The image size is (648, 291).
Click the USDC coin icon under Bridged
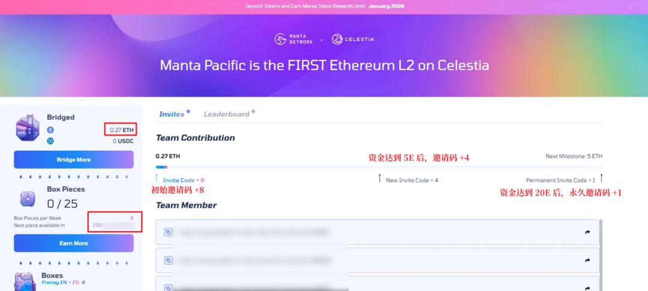point(50,141)
